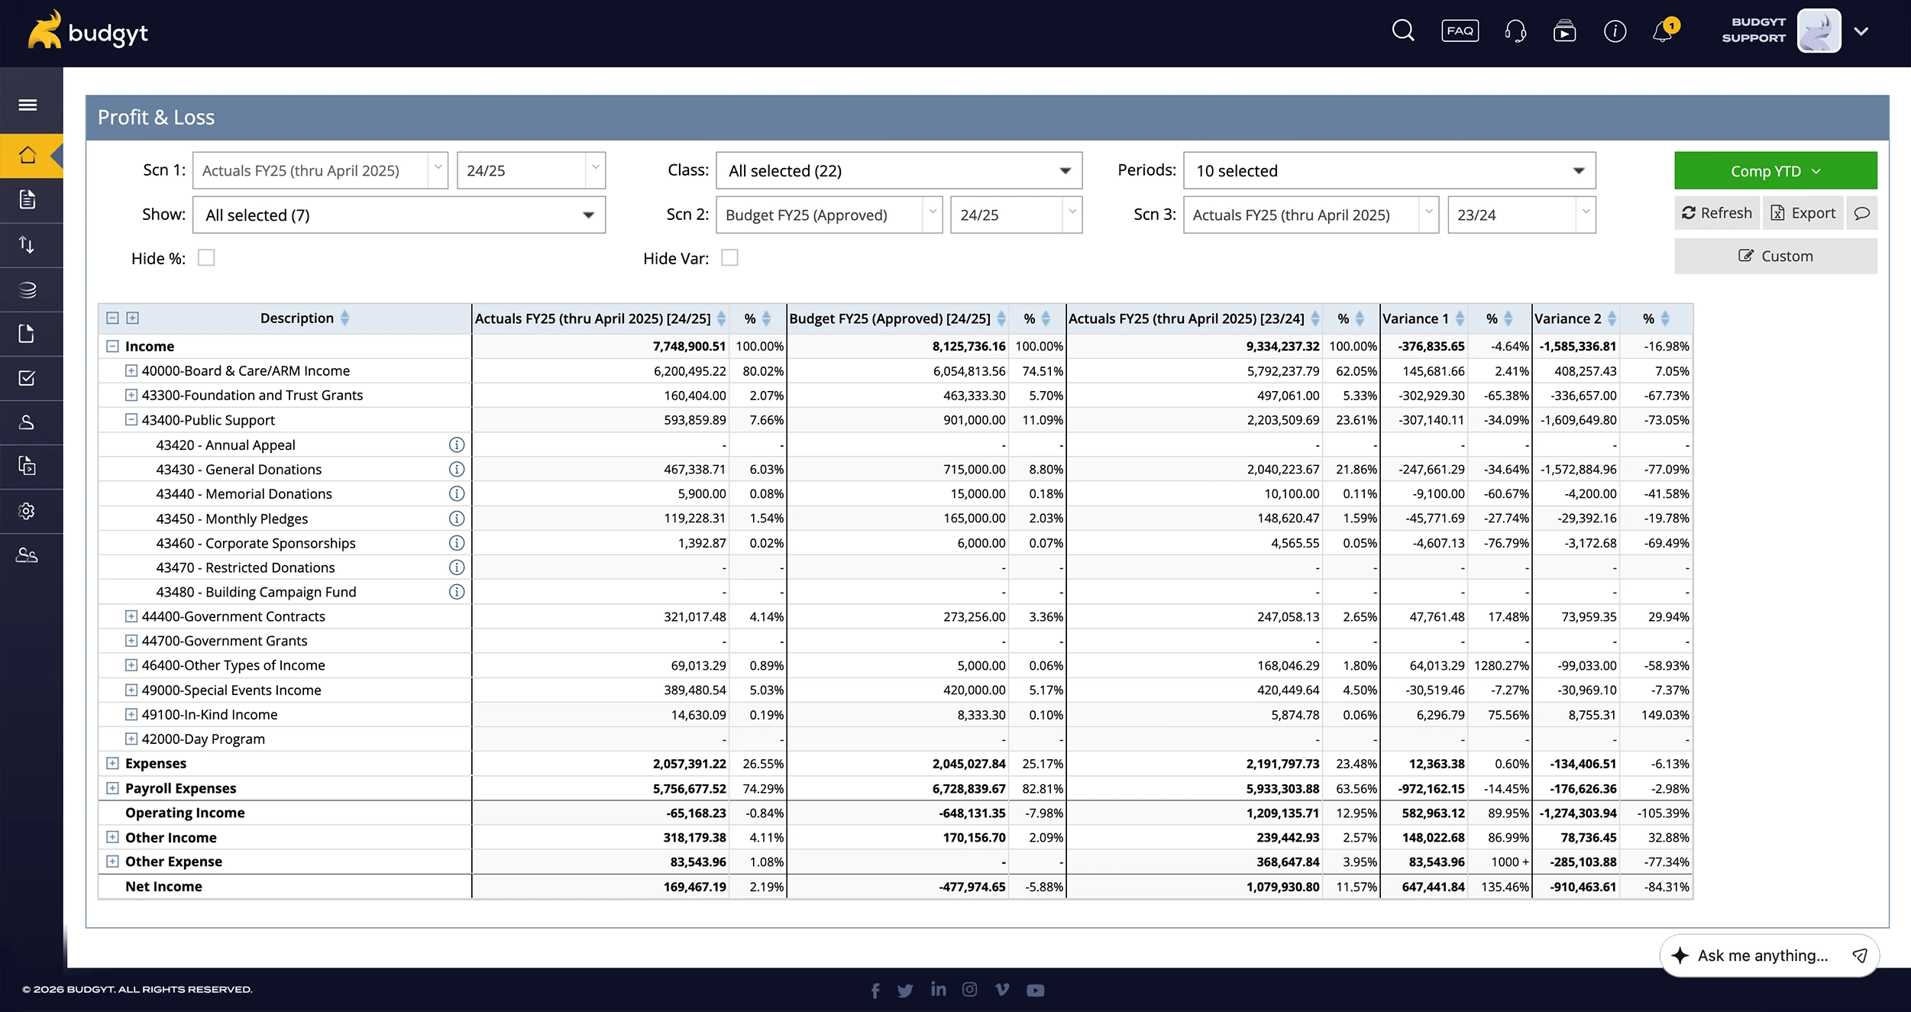Sort by the Variance 1 column arrows
Image resolution: width=1911 pixels, height=1012 pixels.
[1460, 318]
